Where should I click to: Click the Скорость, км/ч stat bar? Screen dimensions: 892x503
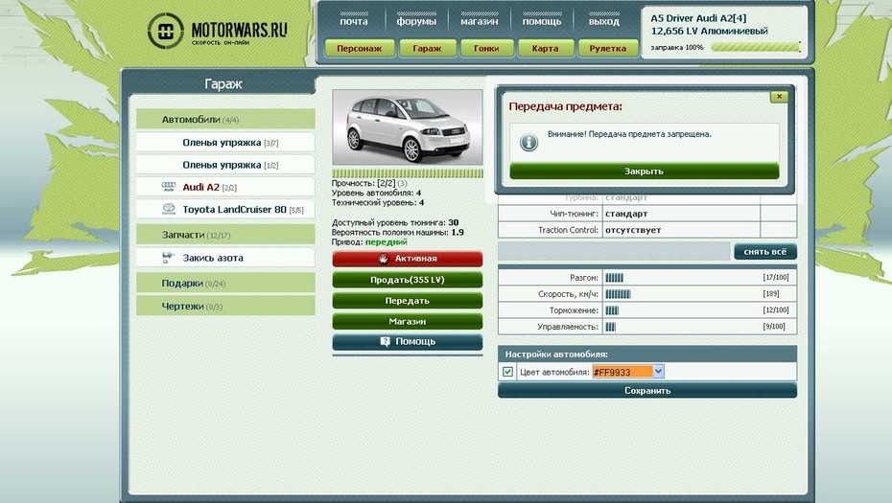tap(618, 294)
